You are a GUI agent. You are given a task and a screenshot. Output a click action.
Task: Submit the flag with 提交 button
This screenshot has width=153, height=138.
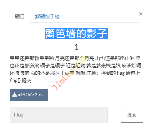point(132,115)
